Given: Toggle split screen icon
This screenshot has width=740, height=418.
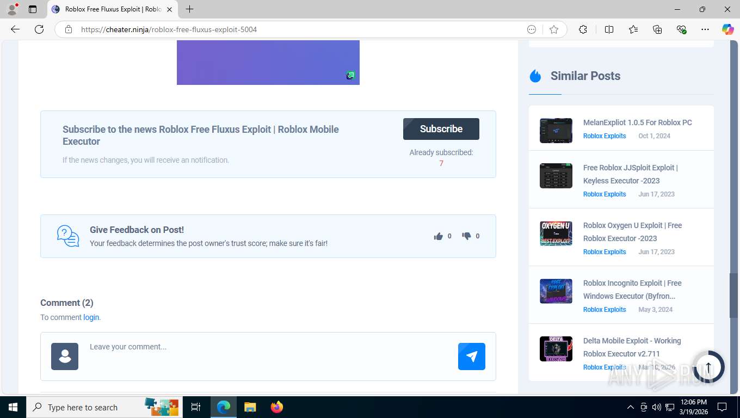Looking at the screenshot, I should (x=609, y=29).
